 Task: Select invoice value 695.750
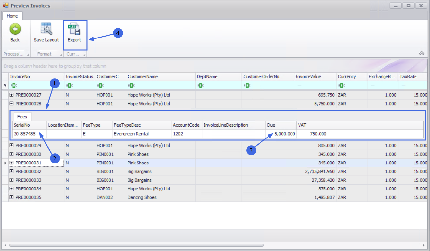pos(315,95)
